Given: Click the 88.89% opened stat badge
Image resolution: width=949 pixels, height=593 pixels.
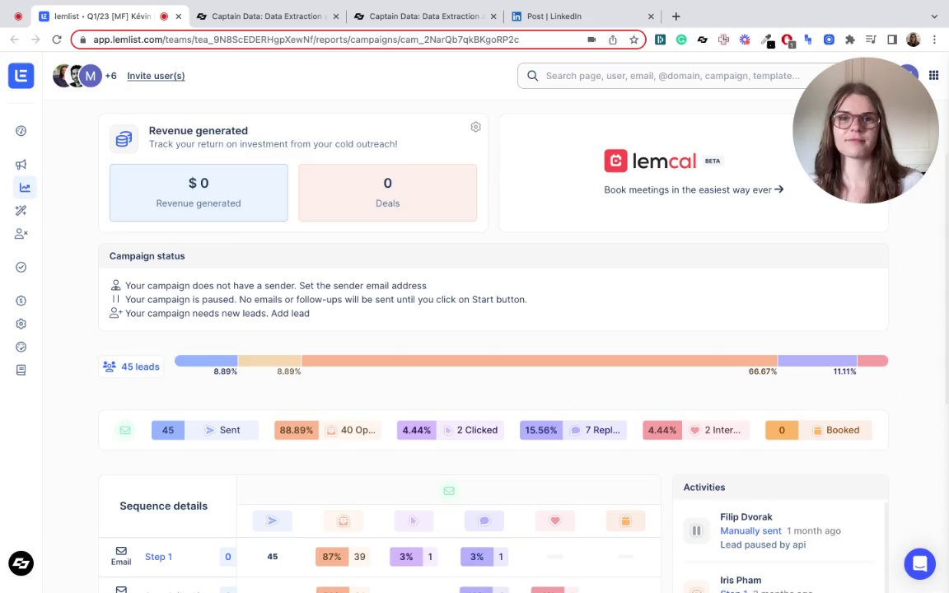Looking at the screenshot, I should coord(327,430).
